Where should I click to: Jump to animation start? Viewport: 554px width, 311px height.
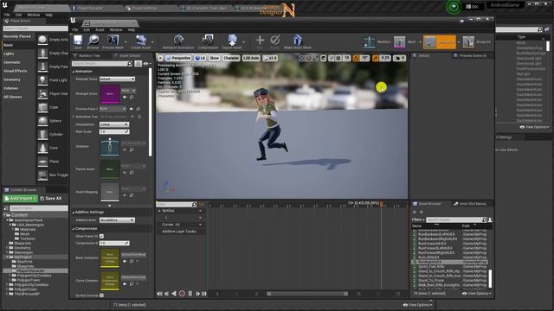(159, 294)
